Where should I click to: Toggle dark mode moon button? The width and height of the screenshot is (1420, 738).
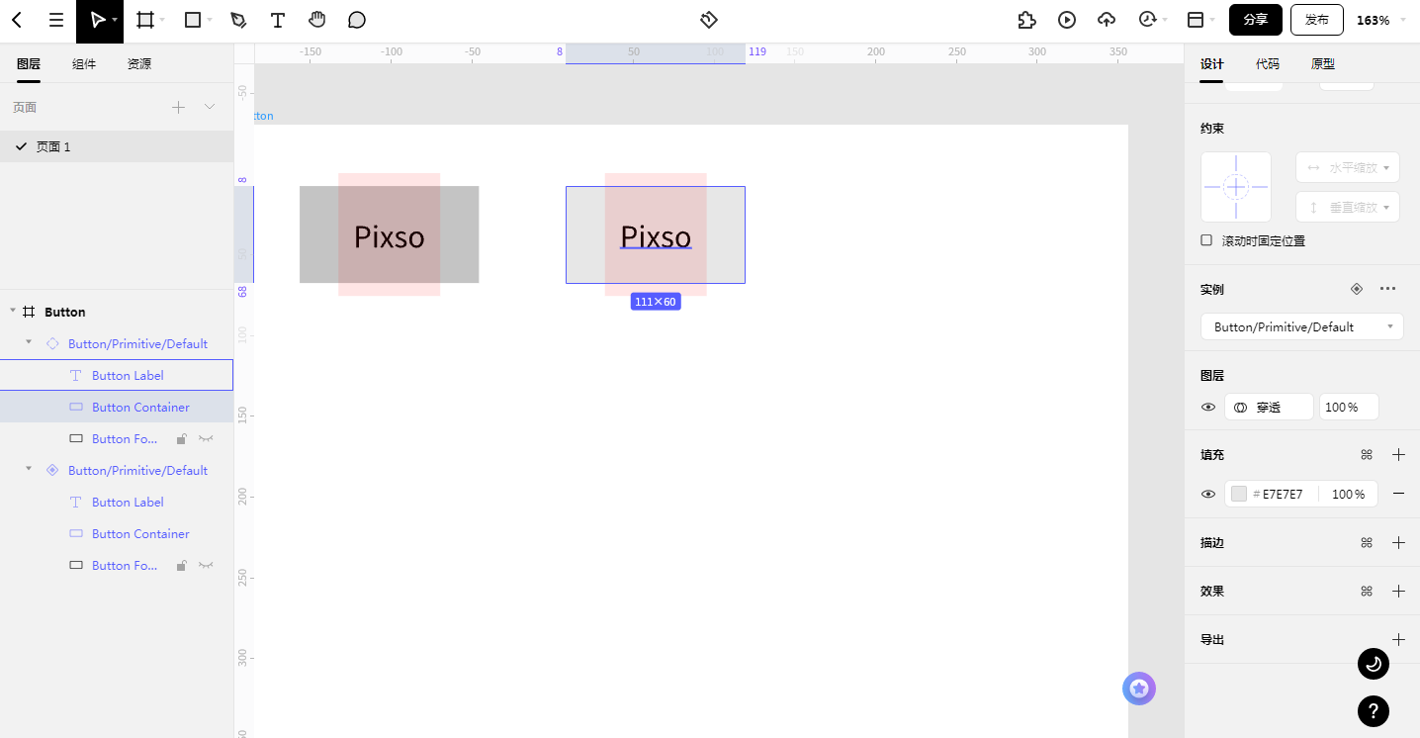coord(1373,664)
